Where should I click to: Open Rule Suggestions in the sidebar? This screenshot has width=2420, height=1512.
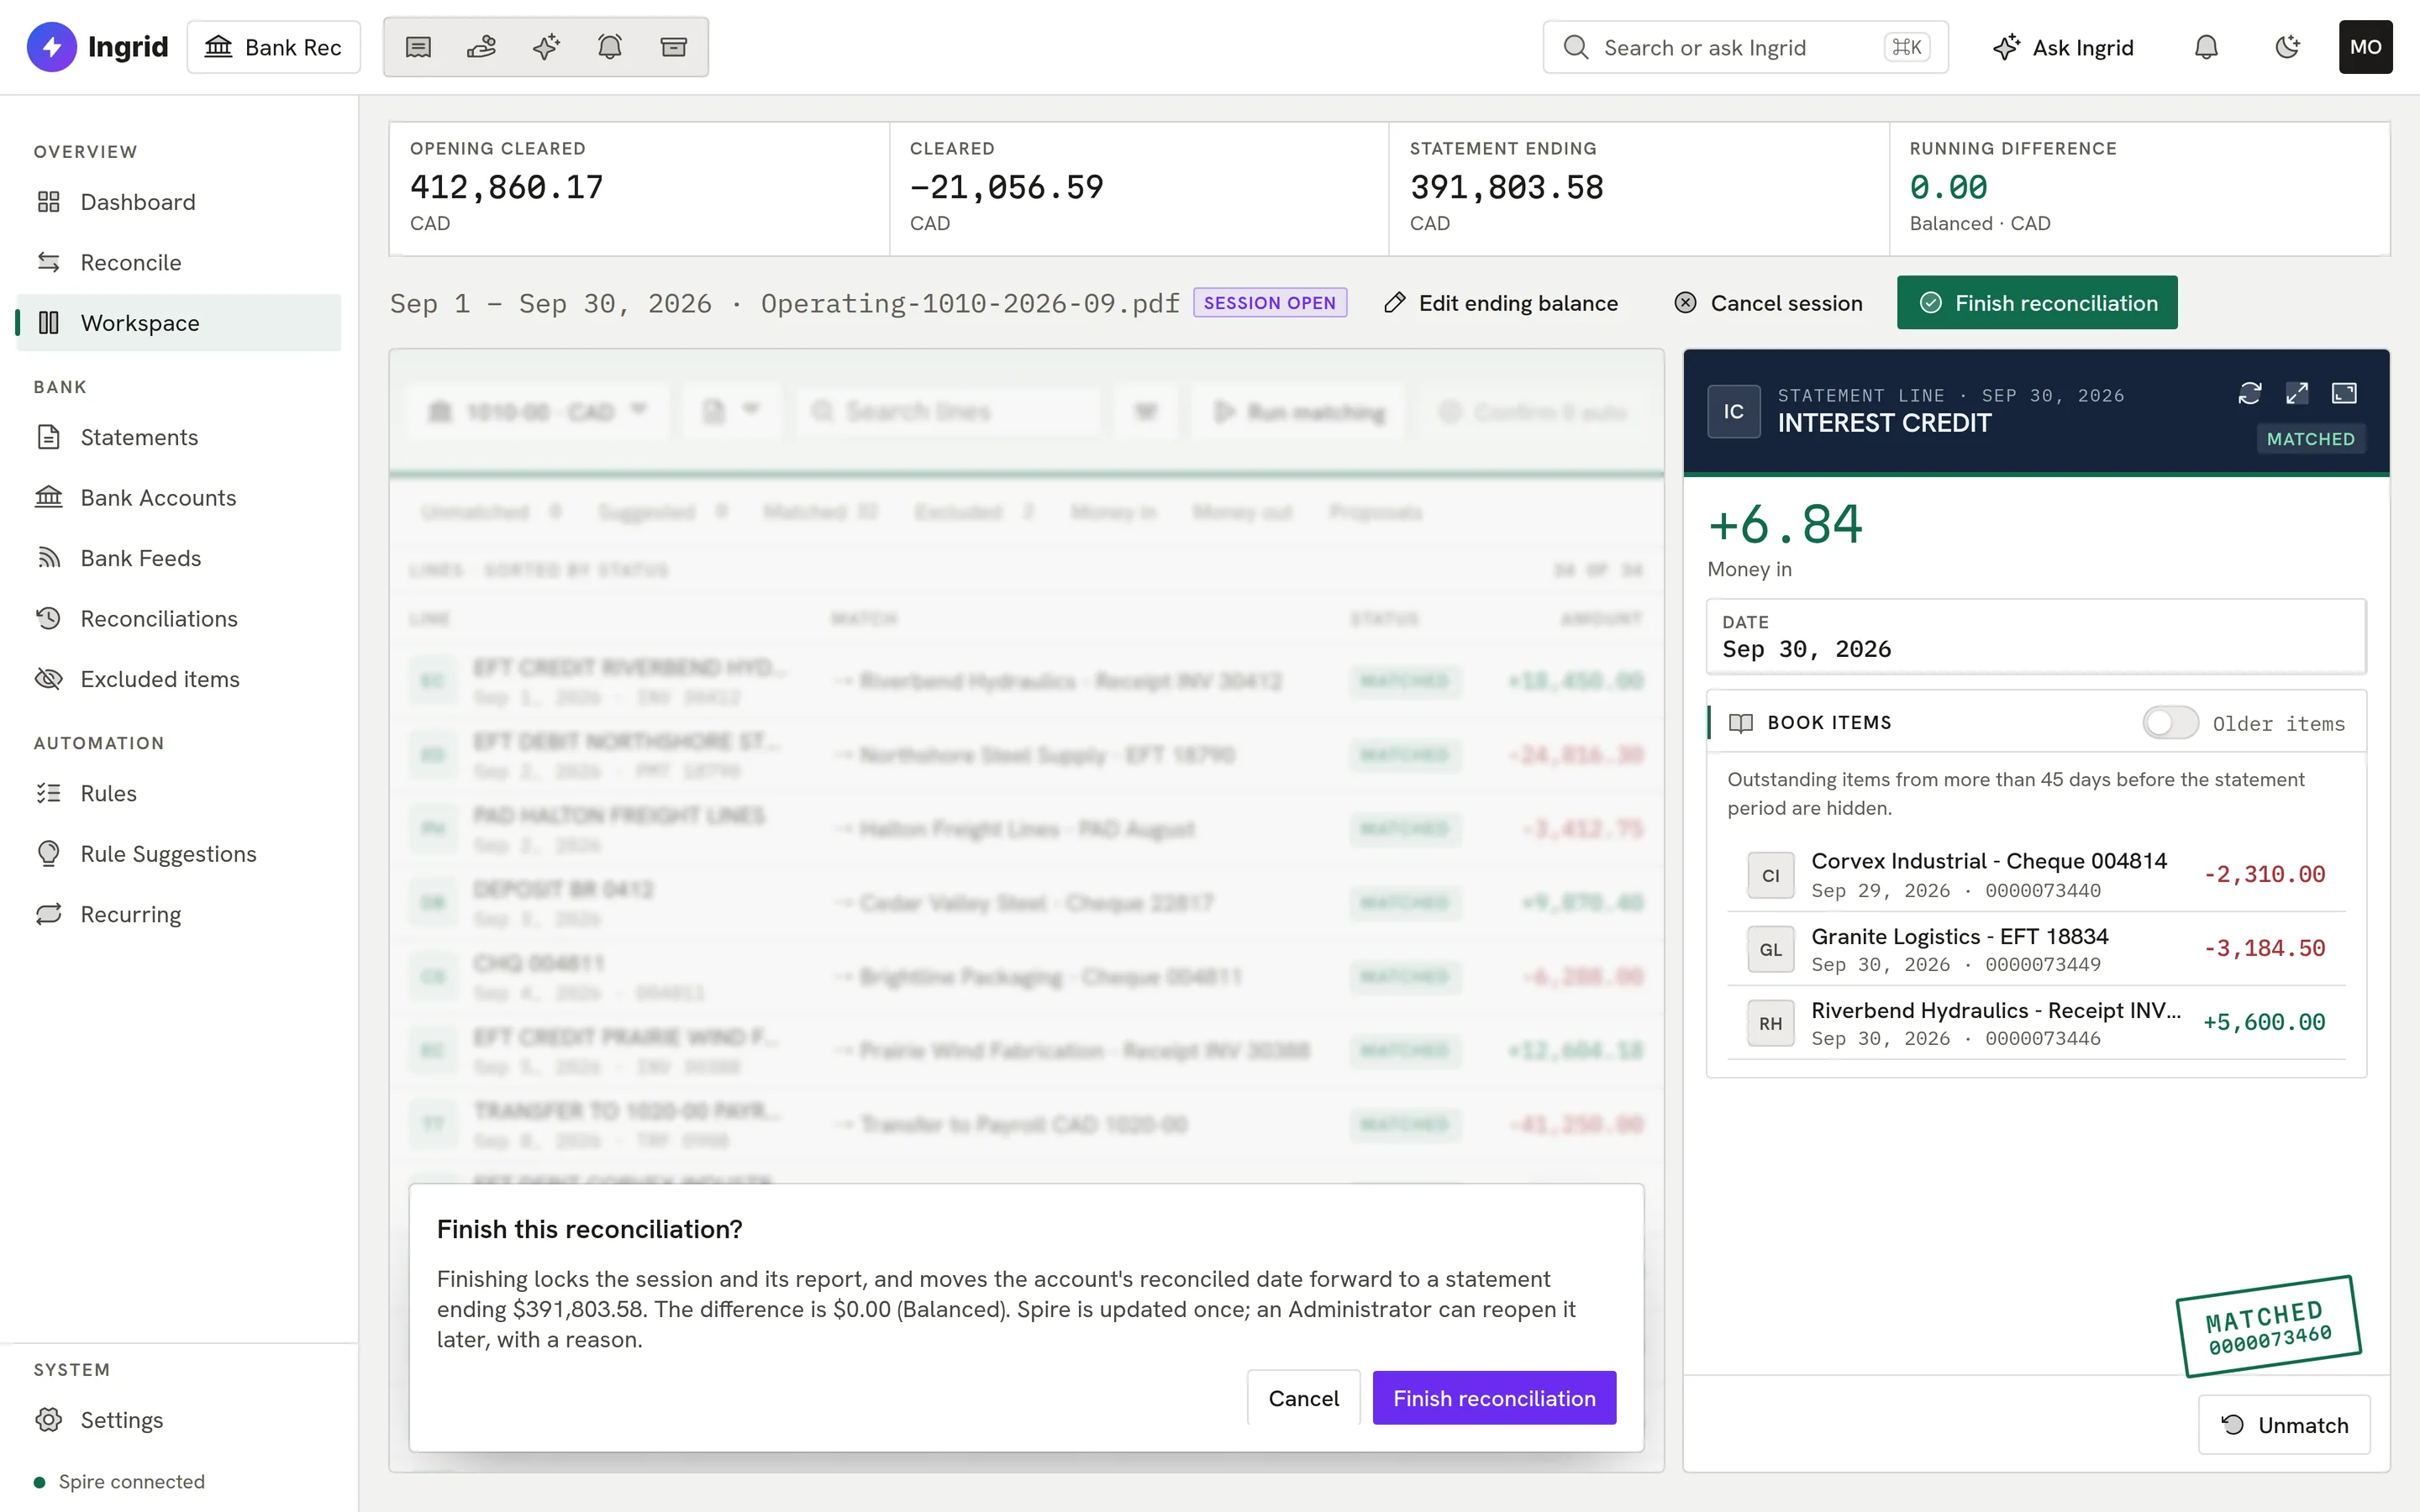coord(178,853)
